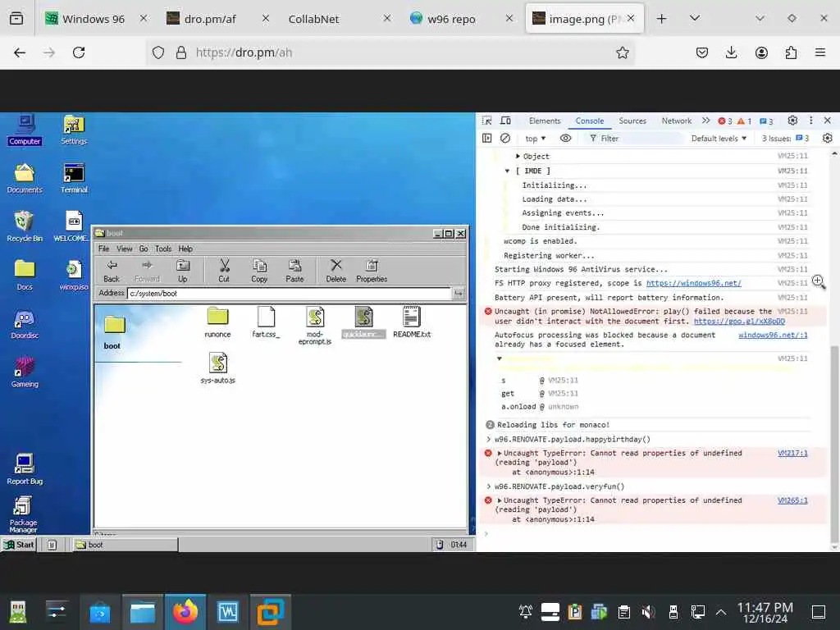840x630 pixels.
Task: Click the Cut toolbar button
Action: click(x=224, y=271)
